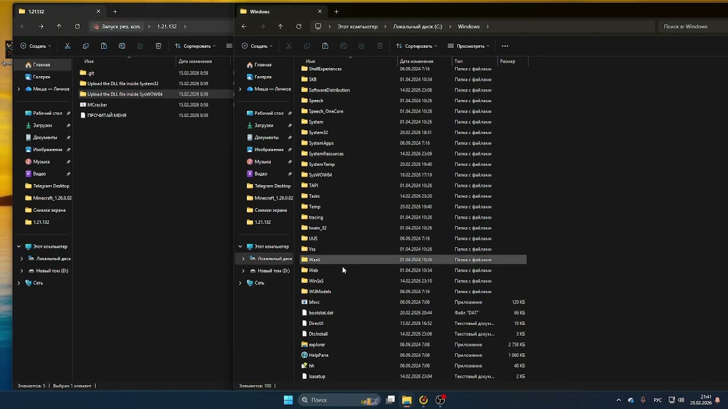Open Сортировать dropdown in Windows window
The image size is (728, 409).
point(417,46)
